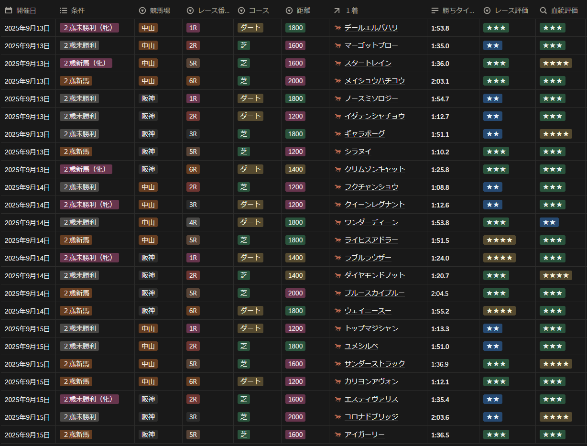Open the ユメシルベ page link
The width and height of the screenshot is (587, 446).
pyautogui.click(x=361, y=346)
